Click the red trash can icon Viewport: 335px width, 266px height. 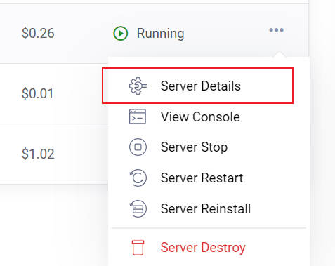pyautogui.click(x=138, y=248)
